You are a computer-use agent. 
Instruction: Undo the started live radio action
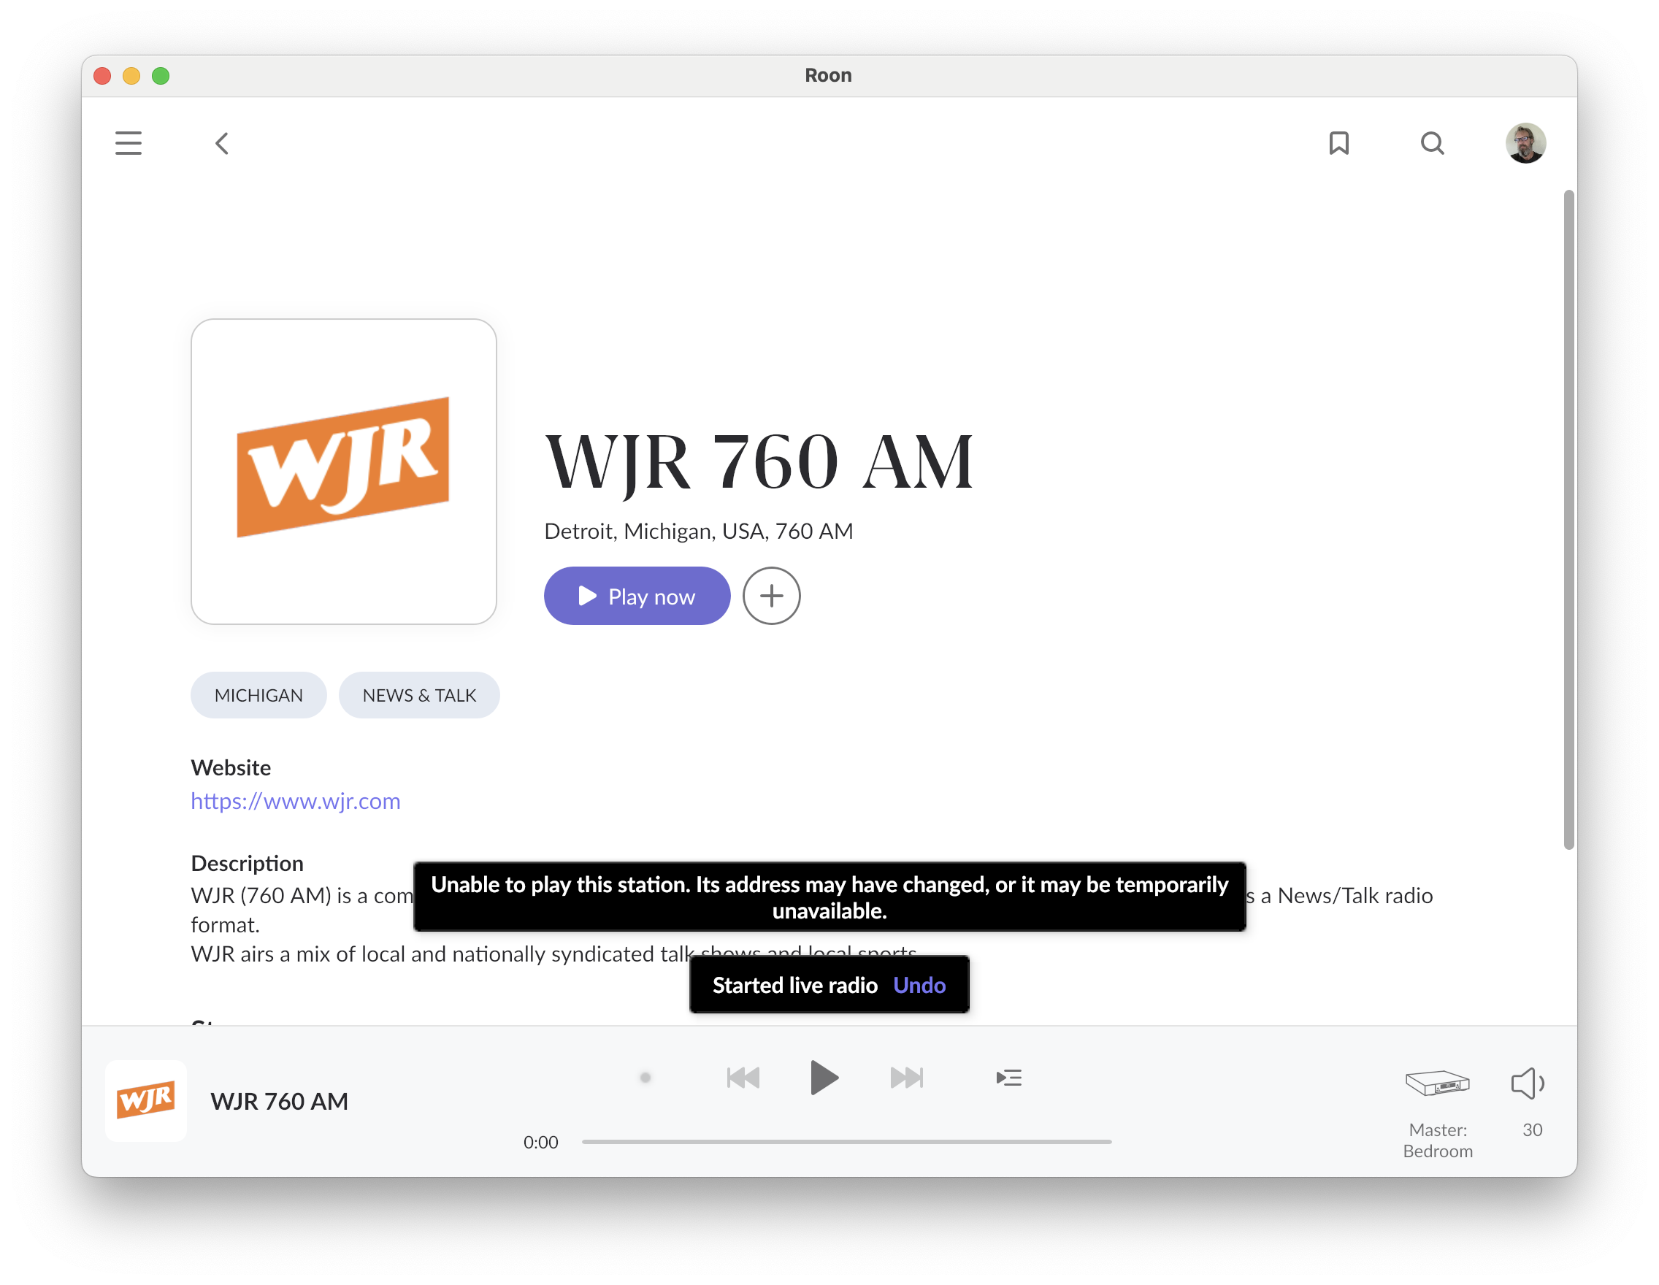pyautogui.click(x=919, y=985)
